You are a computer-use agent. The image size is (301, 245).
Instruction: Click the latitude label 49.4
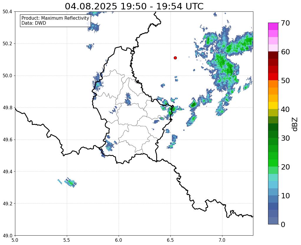click(x=7, y=172)
